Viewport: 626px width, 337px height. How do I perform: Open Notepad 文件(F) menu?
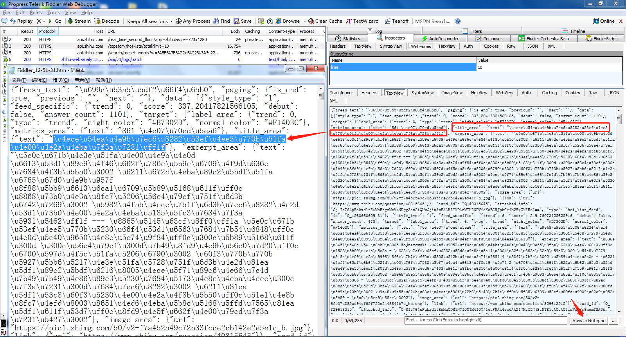tap(19, 80)
